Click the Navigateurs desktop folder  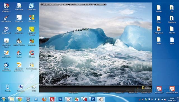coord(159,30)
